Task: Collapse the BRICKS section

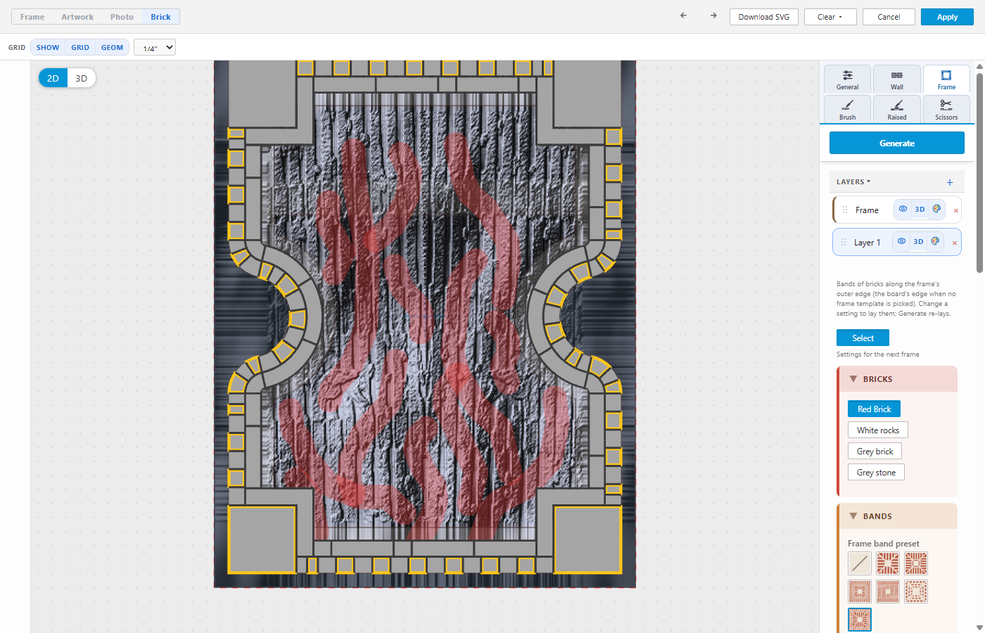Action: (x=898, y=378)
